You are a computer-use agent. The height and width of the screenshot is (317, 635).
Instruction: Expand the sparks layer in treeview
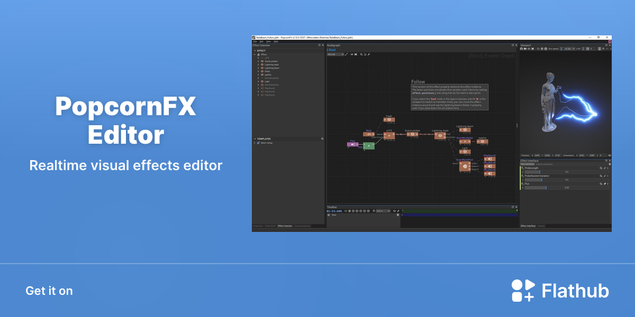click(258, 74)
